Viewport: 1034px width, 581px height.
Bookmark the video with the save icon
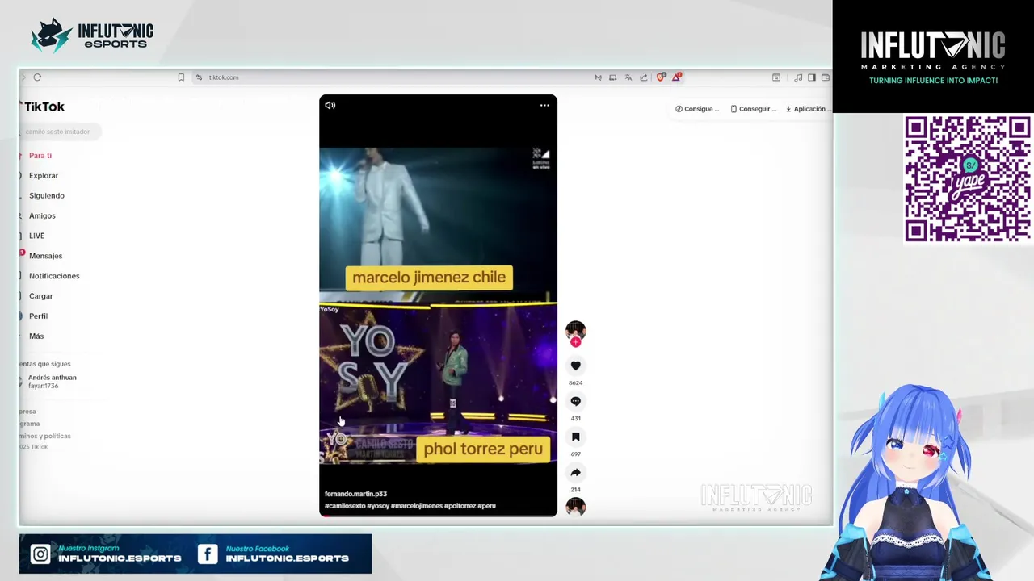click(575, 437)
